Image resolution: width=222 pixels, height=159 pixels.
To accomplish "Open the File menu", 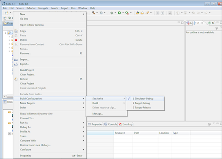I will point(5,8).
